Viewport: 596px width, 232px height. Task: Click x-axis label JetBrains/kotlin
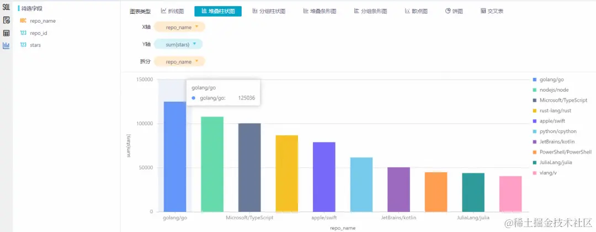pyautogui.click(x=399, y=218)
